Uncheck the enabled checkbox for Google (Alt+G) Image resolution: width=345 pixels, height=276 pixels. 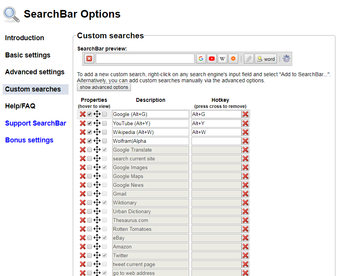click(x=90, y=114)
